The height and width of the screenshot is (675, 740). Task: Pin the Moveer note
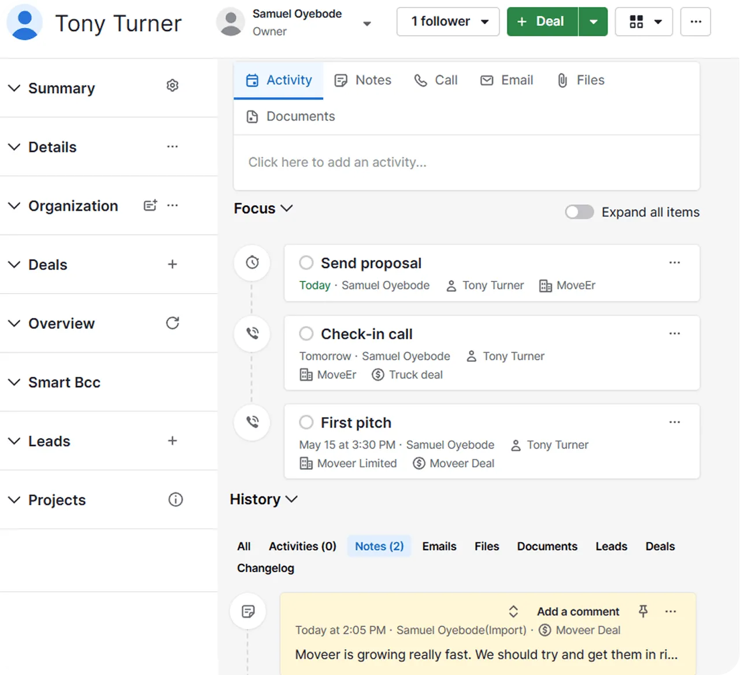(x=643, y=611)
